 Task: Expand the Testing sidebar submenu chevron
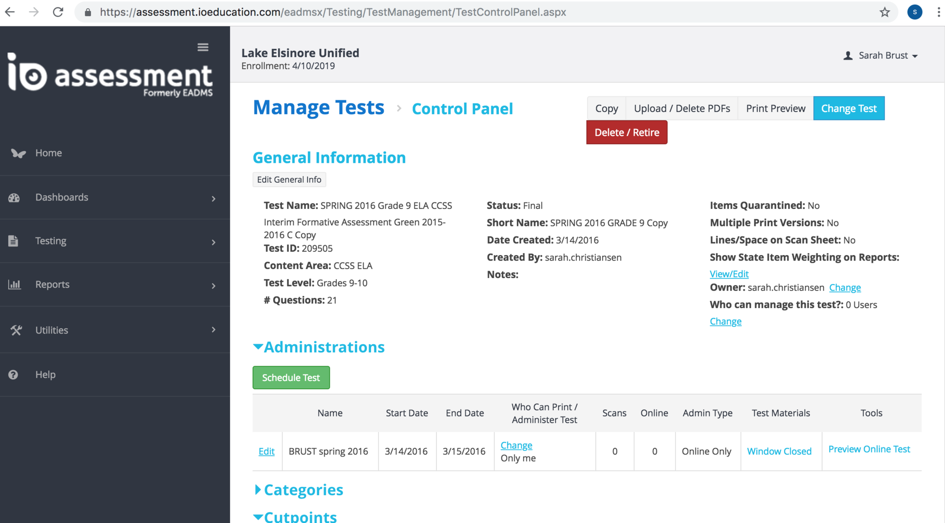point(213,242)
